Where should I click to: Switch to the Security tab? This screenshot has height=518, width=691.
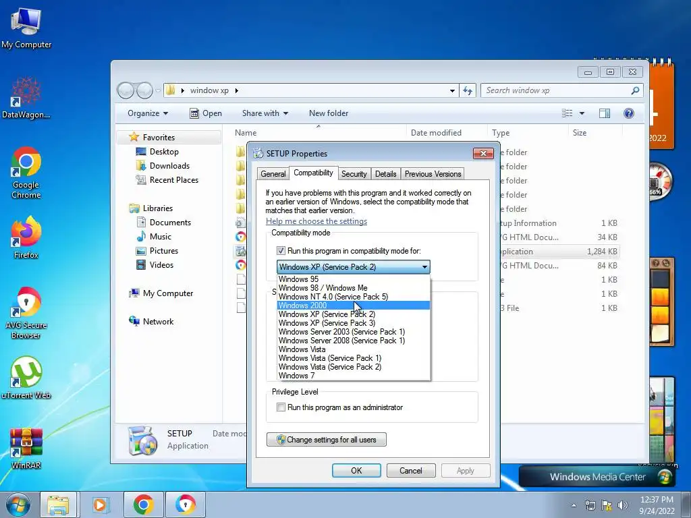pyautogui.click(x=354, y=174)
